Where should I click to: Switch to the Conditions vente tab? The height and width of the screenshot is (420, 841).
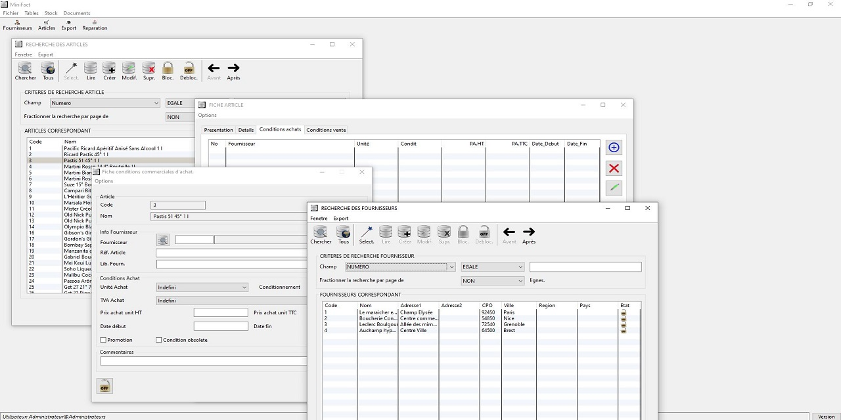click(326, 130)
